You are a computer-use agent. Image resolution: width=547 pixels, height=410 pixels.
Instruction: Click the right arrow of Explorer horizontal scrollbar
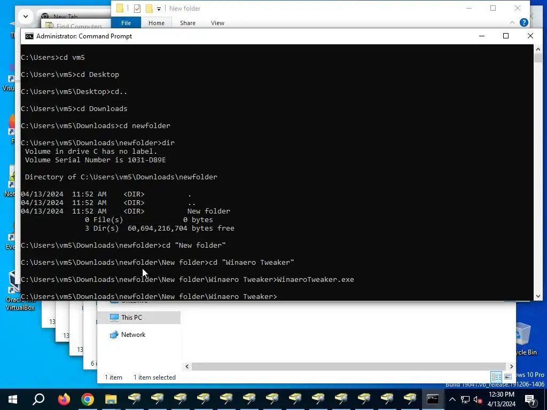tap(511, 366)
